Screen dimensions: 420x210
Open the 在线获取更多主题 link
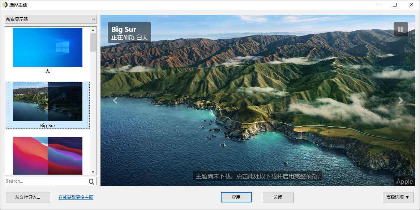pos(76,197)
